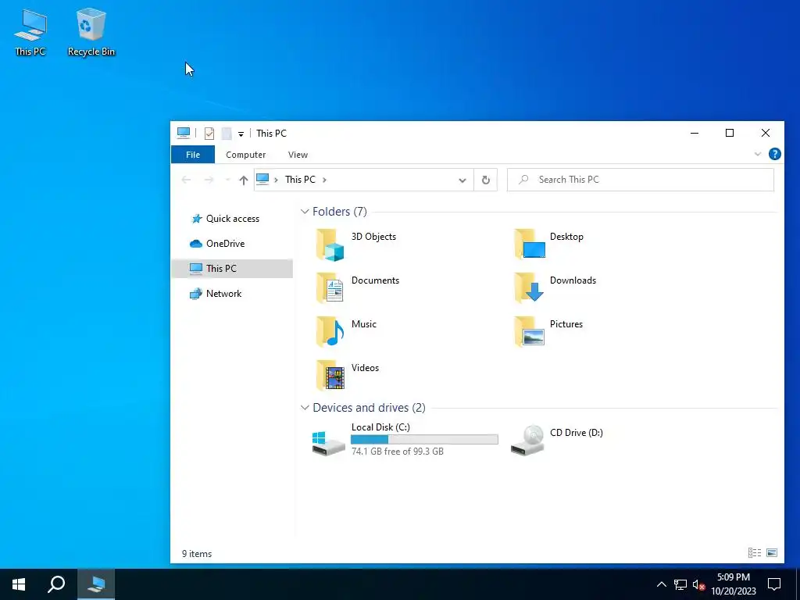Collapse the Devices and drives group
This screenshot has height=600, width=800.
305,408
